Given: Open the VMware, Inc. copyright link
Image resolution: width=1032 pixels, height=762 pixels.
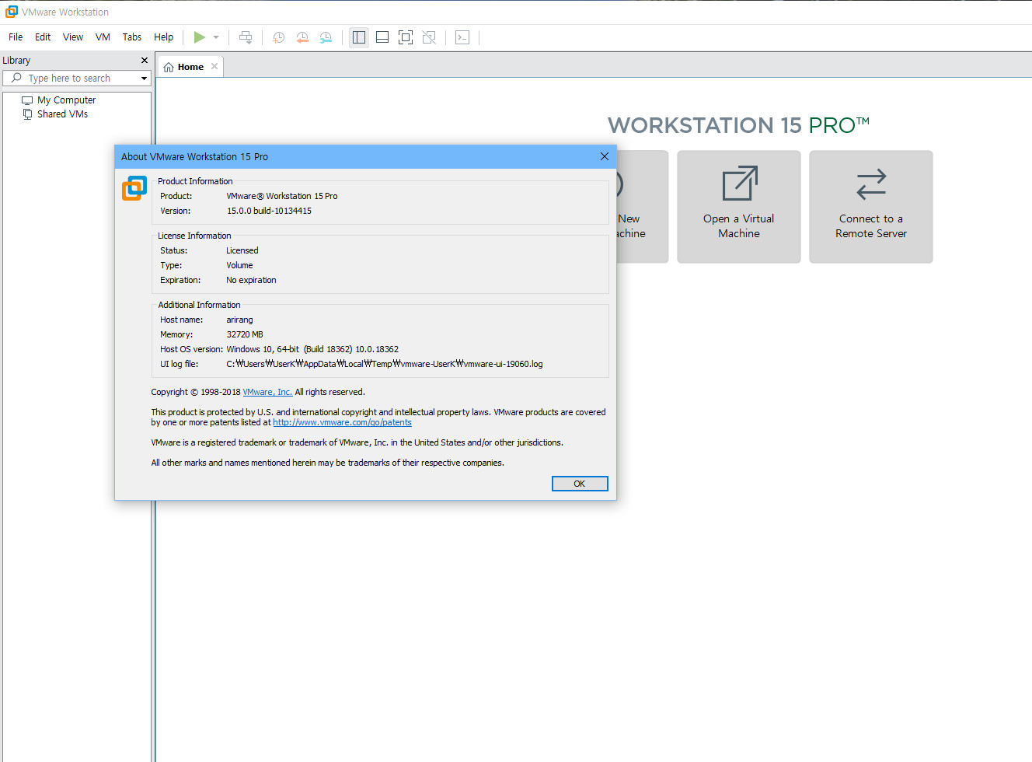Looking at the screenshot, I should point(267,392).
